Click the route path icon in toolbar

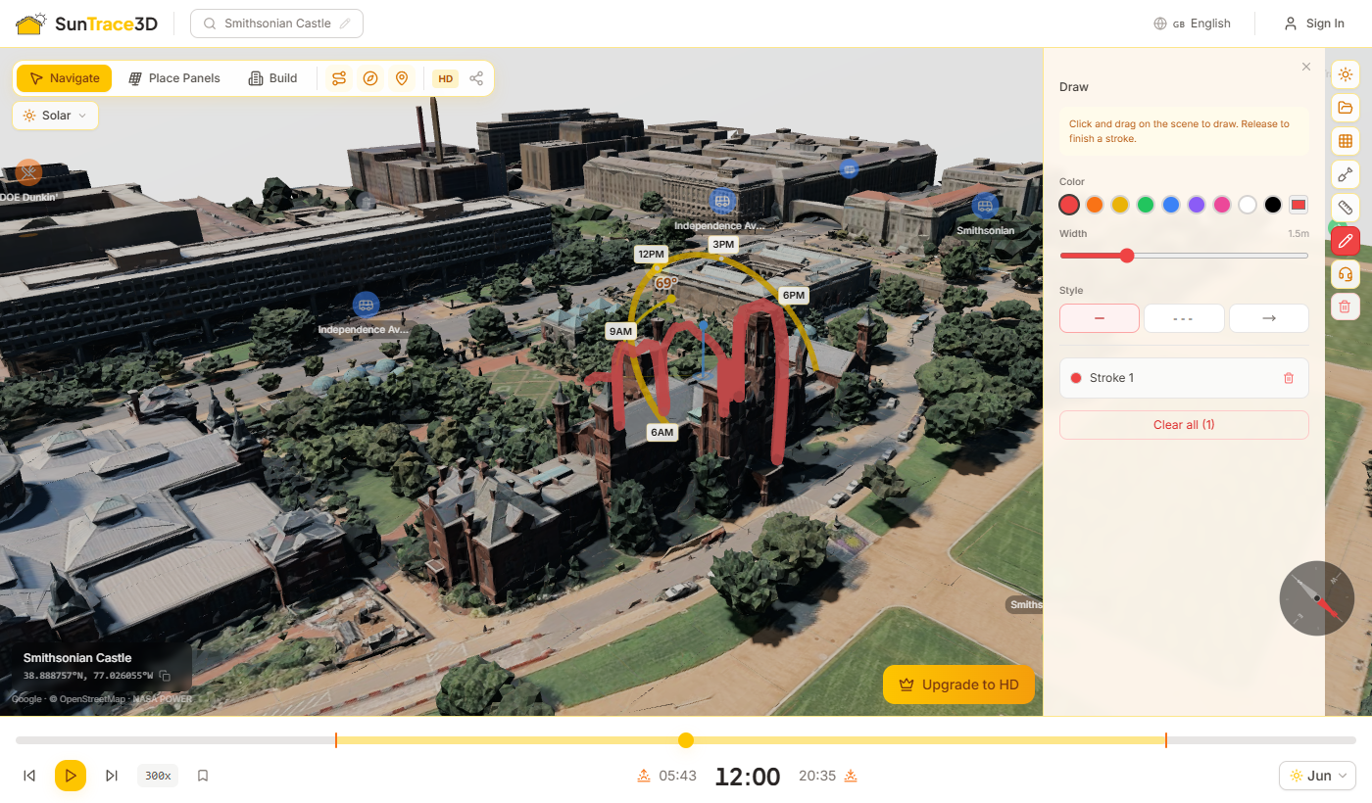pyautogui.click(x=339, y=78)
